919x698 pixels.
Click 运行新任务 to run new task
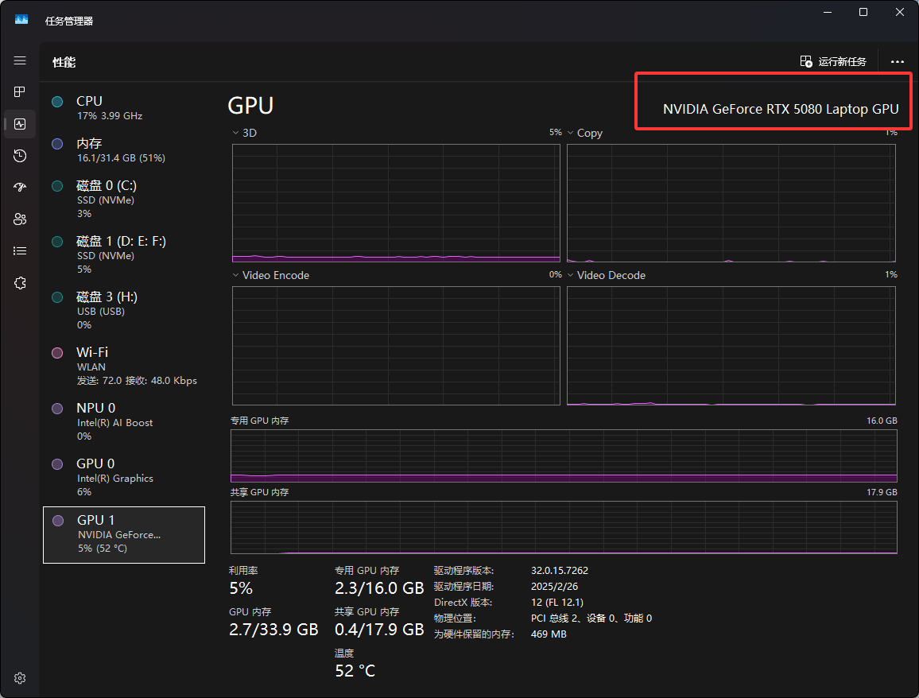click(833, 61)
